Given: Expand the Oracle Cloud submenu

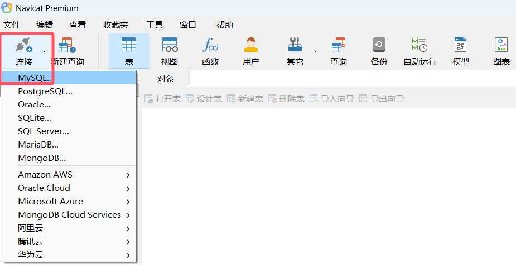Looking at the screenshot, I should (69, 188).
